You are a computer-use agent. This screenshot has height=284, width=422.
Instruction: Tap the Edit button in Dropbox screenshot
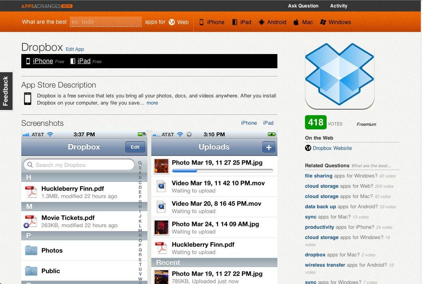(x=135, y=147)
